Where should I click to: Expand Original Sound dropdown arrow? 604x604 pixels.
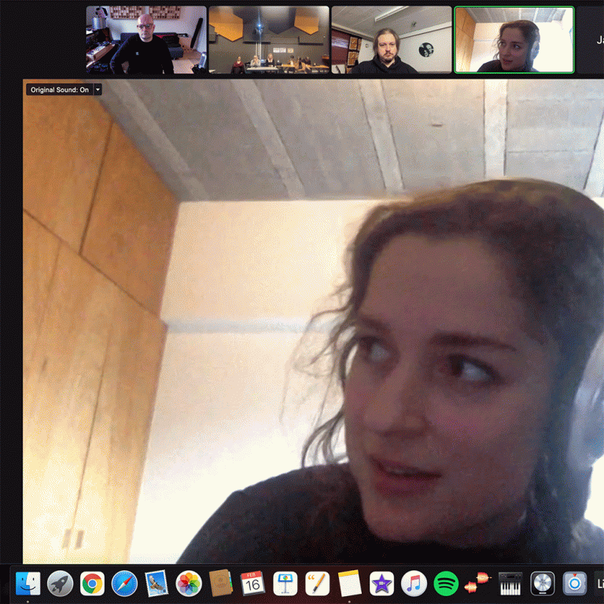coord(98,90)
